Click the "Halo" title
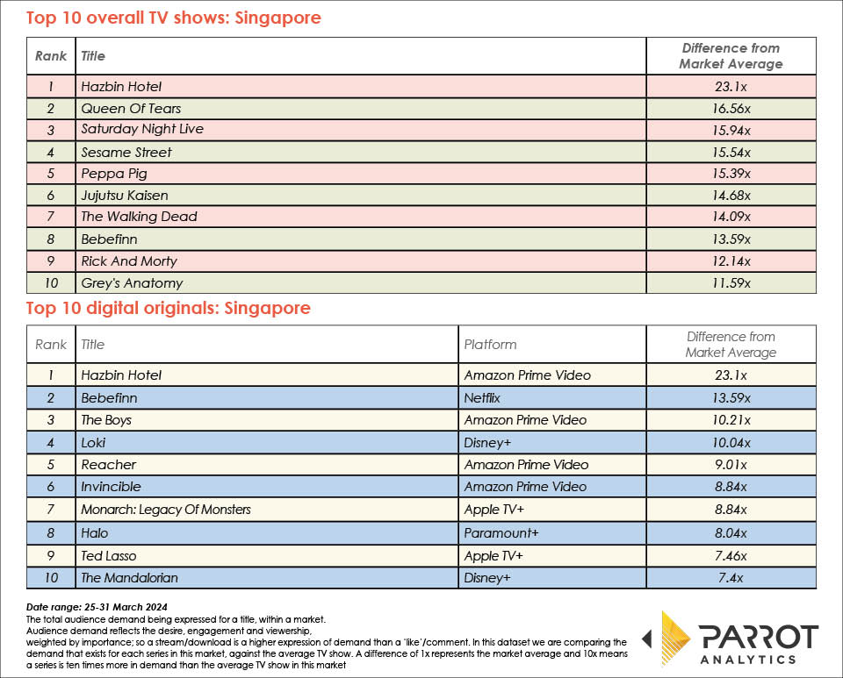The image size is (843, 678). tap(95, 533)
